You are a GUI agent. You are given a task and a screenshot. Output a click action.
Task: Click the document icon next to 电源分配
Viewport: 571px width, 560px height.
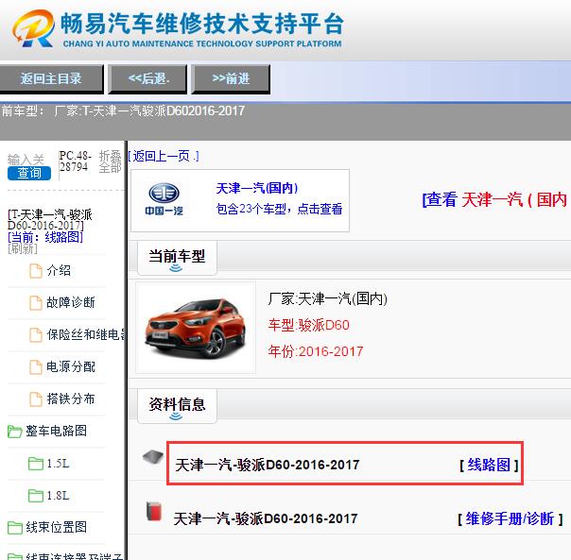[35, 367]
